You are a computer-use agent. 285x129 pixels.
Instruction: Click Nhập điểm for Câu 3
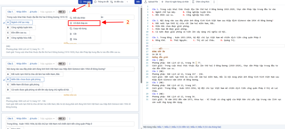coord(21,118)
